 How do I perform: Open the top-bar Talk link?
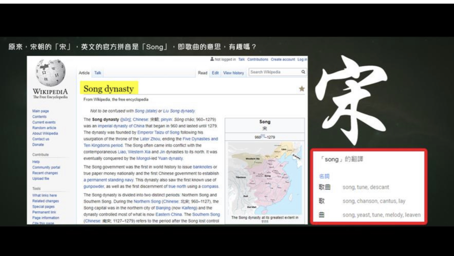[x=241, y=59]
